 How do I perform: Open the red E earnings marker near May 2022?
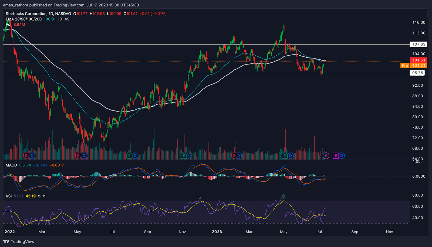[78, 156]
